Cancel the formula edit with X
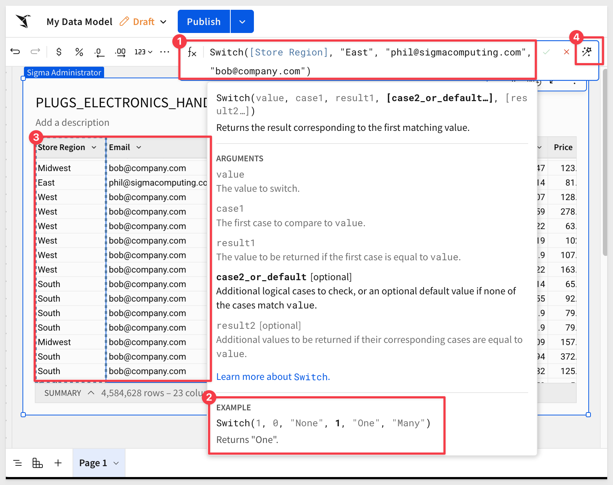The height and width of the screenshot is (485, 613). (566, 52)
